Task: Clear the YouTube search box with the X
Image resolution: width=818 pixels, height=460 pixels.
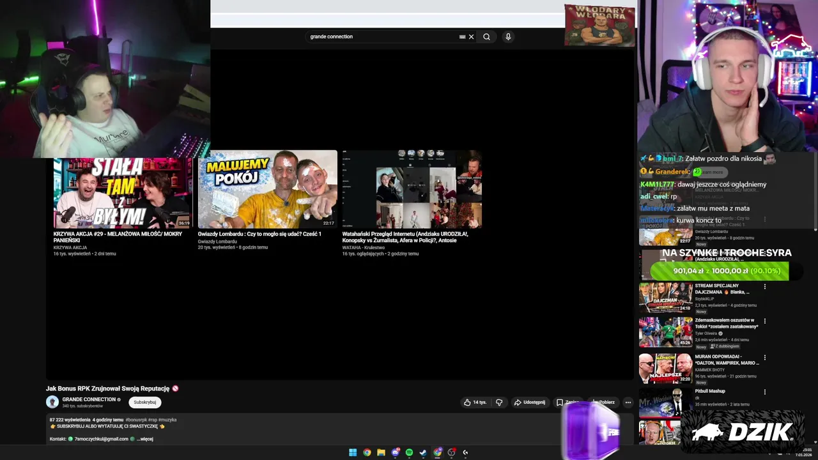Action: [x=471, y=36]
